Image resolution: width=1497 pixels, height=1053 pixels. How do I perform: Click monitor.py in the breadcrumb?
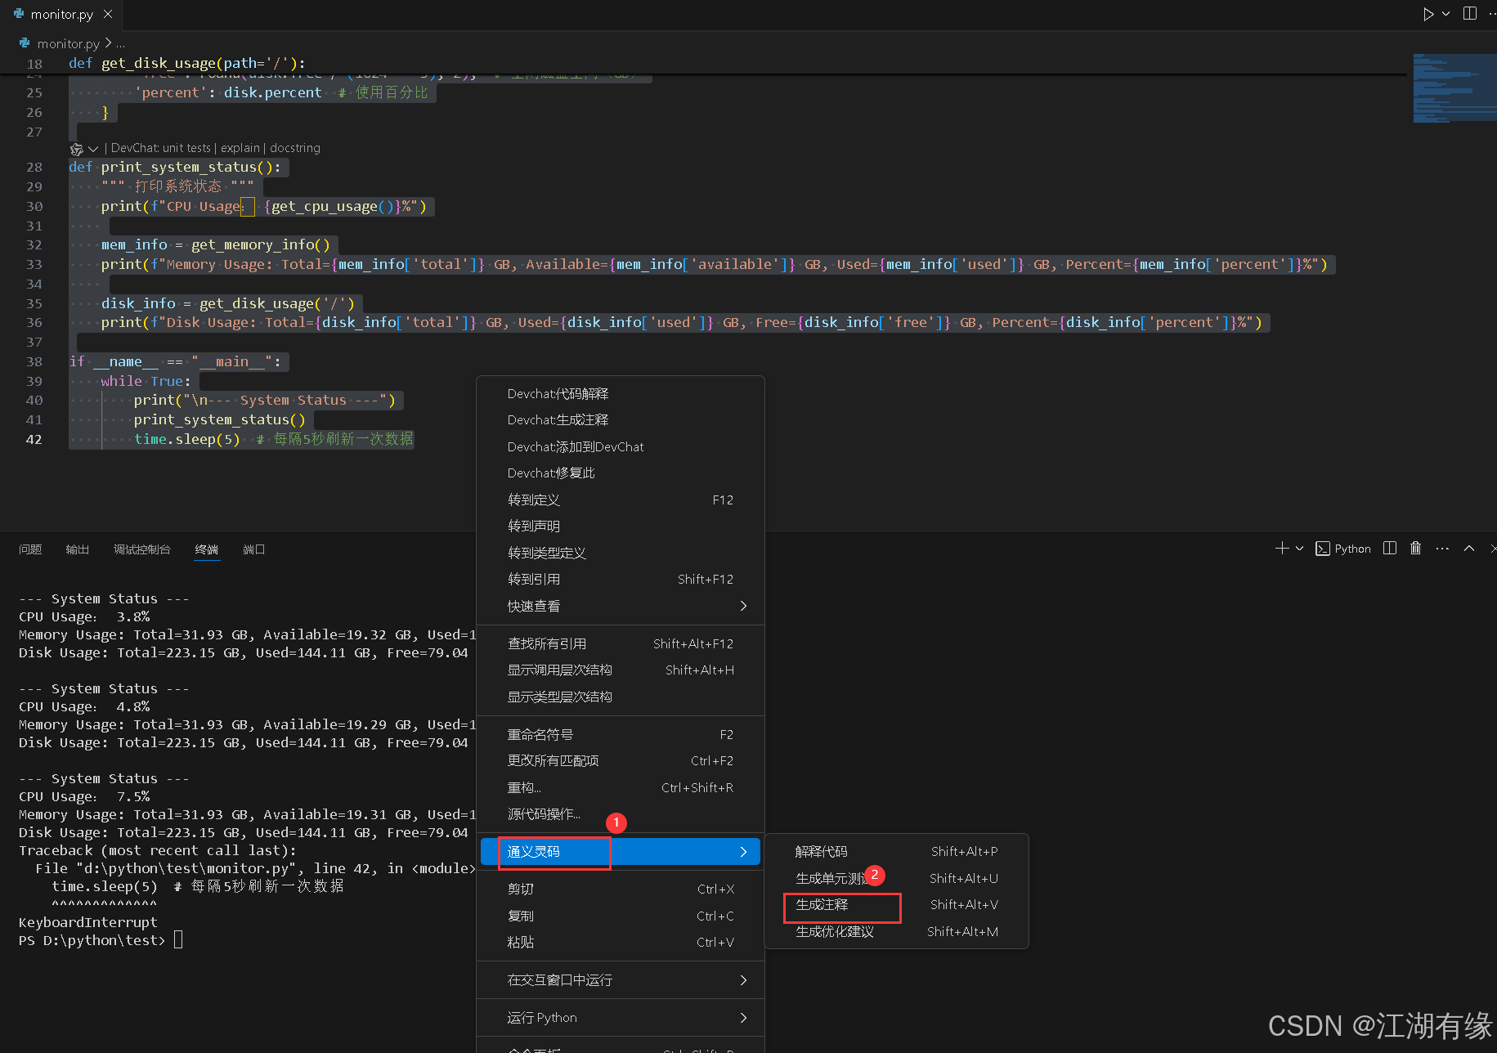(x=68, y=43)
